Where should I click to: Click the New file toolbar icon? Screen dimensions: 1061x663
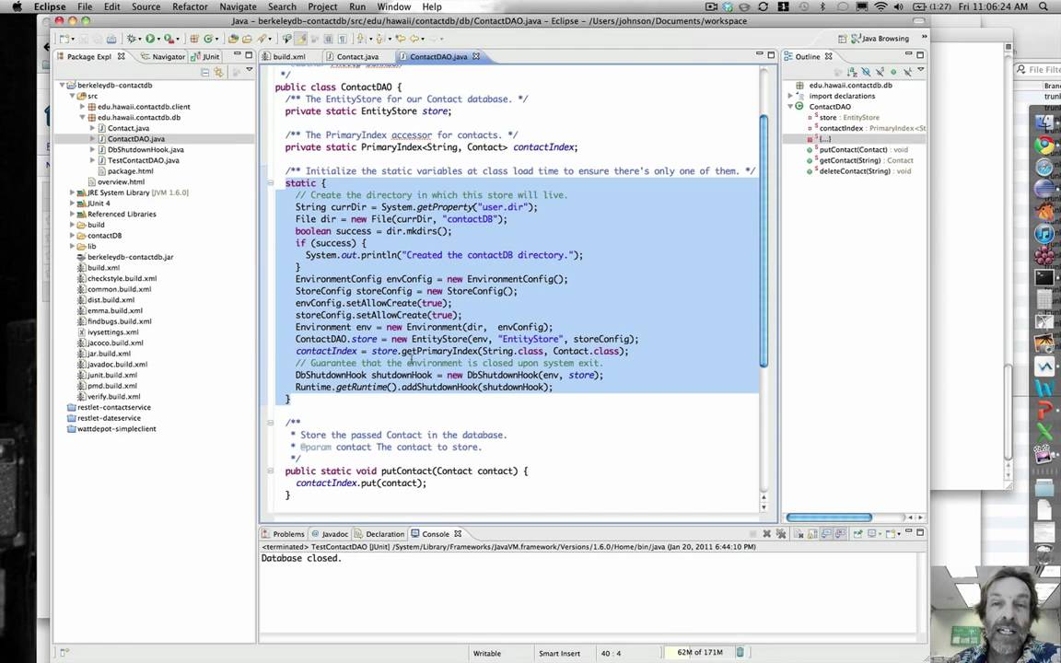64,40
